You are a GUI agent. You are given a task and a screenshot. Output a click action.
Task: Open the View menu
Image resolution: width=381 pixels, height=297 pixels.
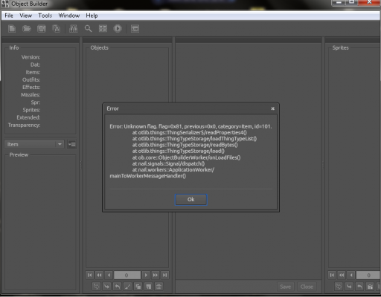coord(26,16)
